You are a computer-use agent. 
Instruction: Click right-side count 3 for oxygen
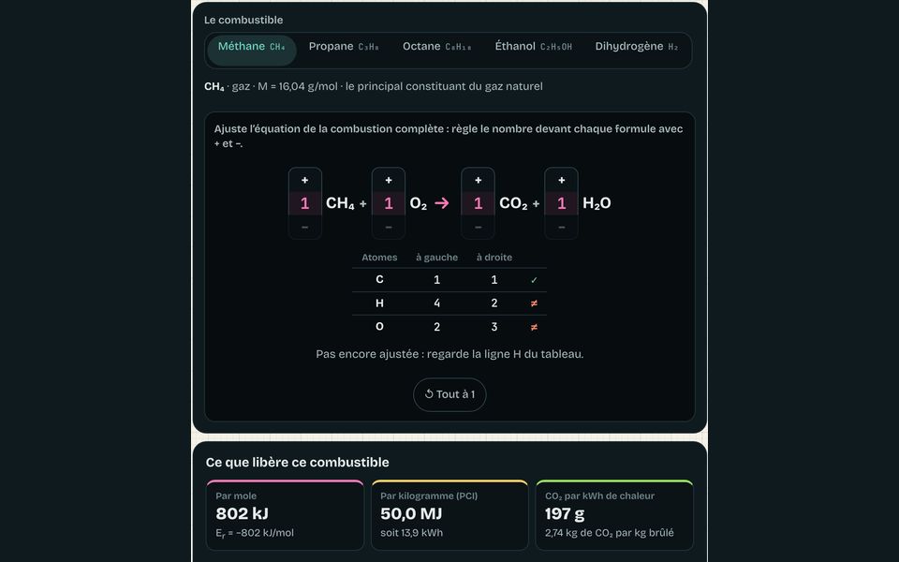click(494, 327)
